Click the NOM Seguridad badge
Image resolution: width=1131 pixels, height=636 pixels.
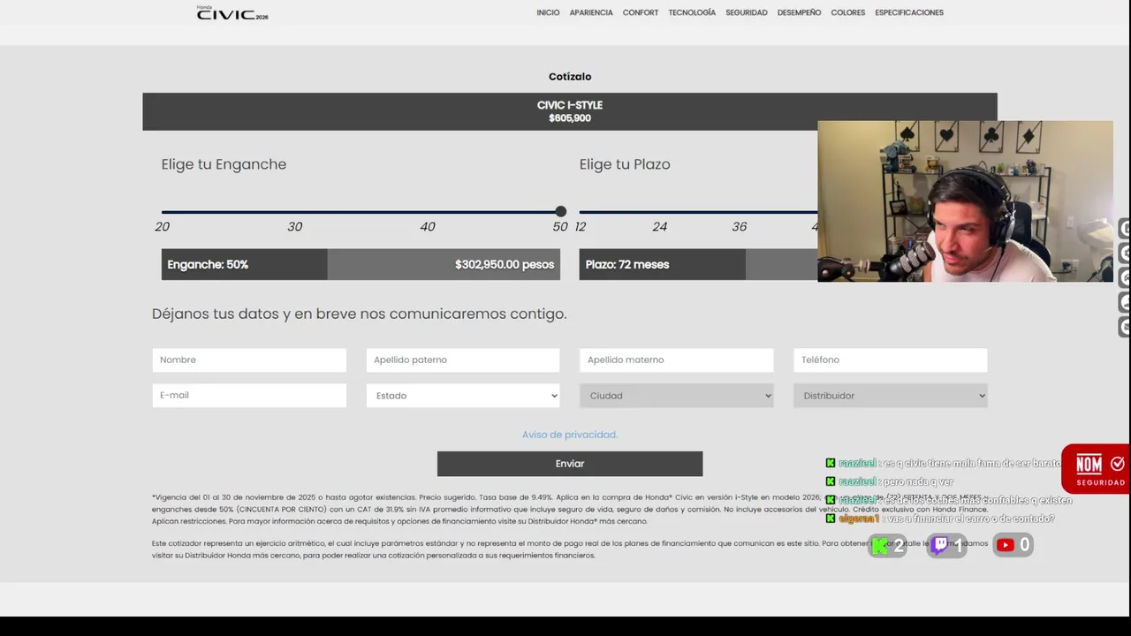1097,468
